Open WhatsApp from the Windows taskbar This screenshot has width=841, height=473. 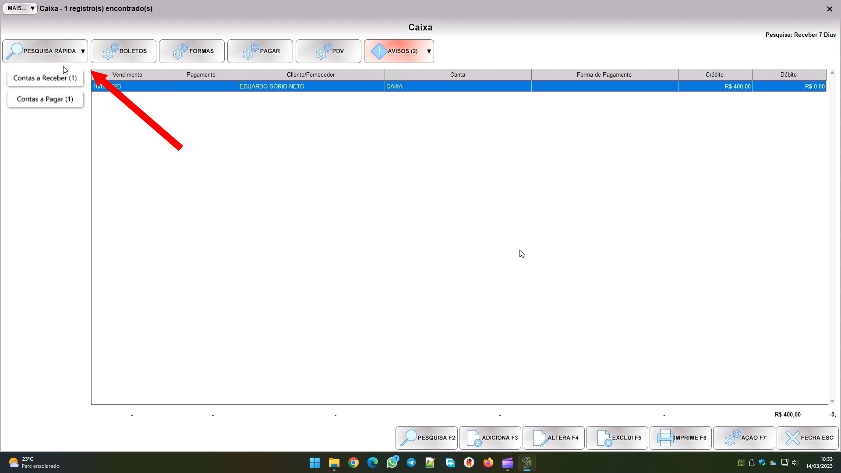(x=392, y=462)
